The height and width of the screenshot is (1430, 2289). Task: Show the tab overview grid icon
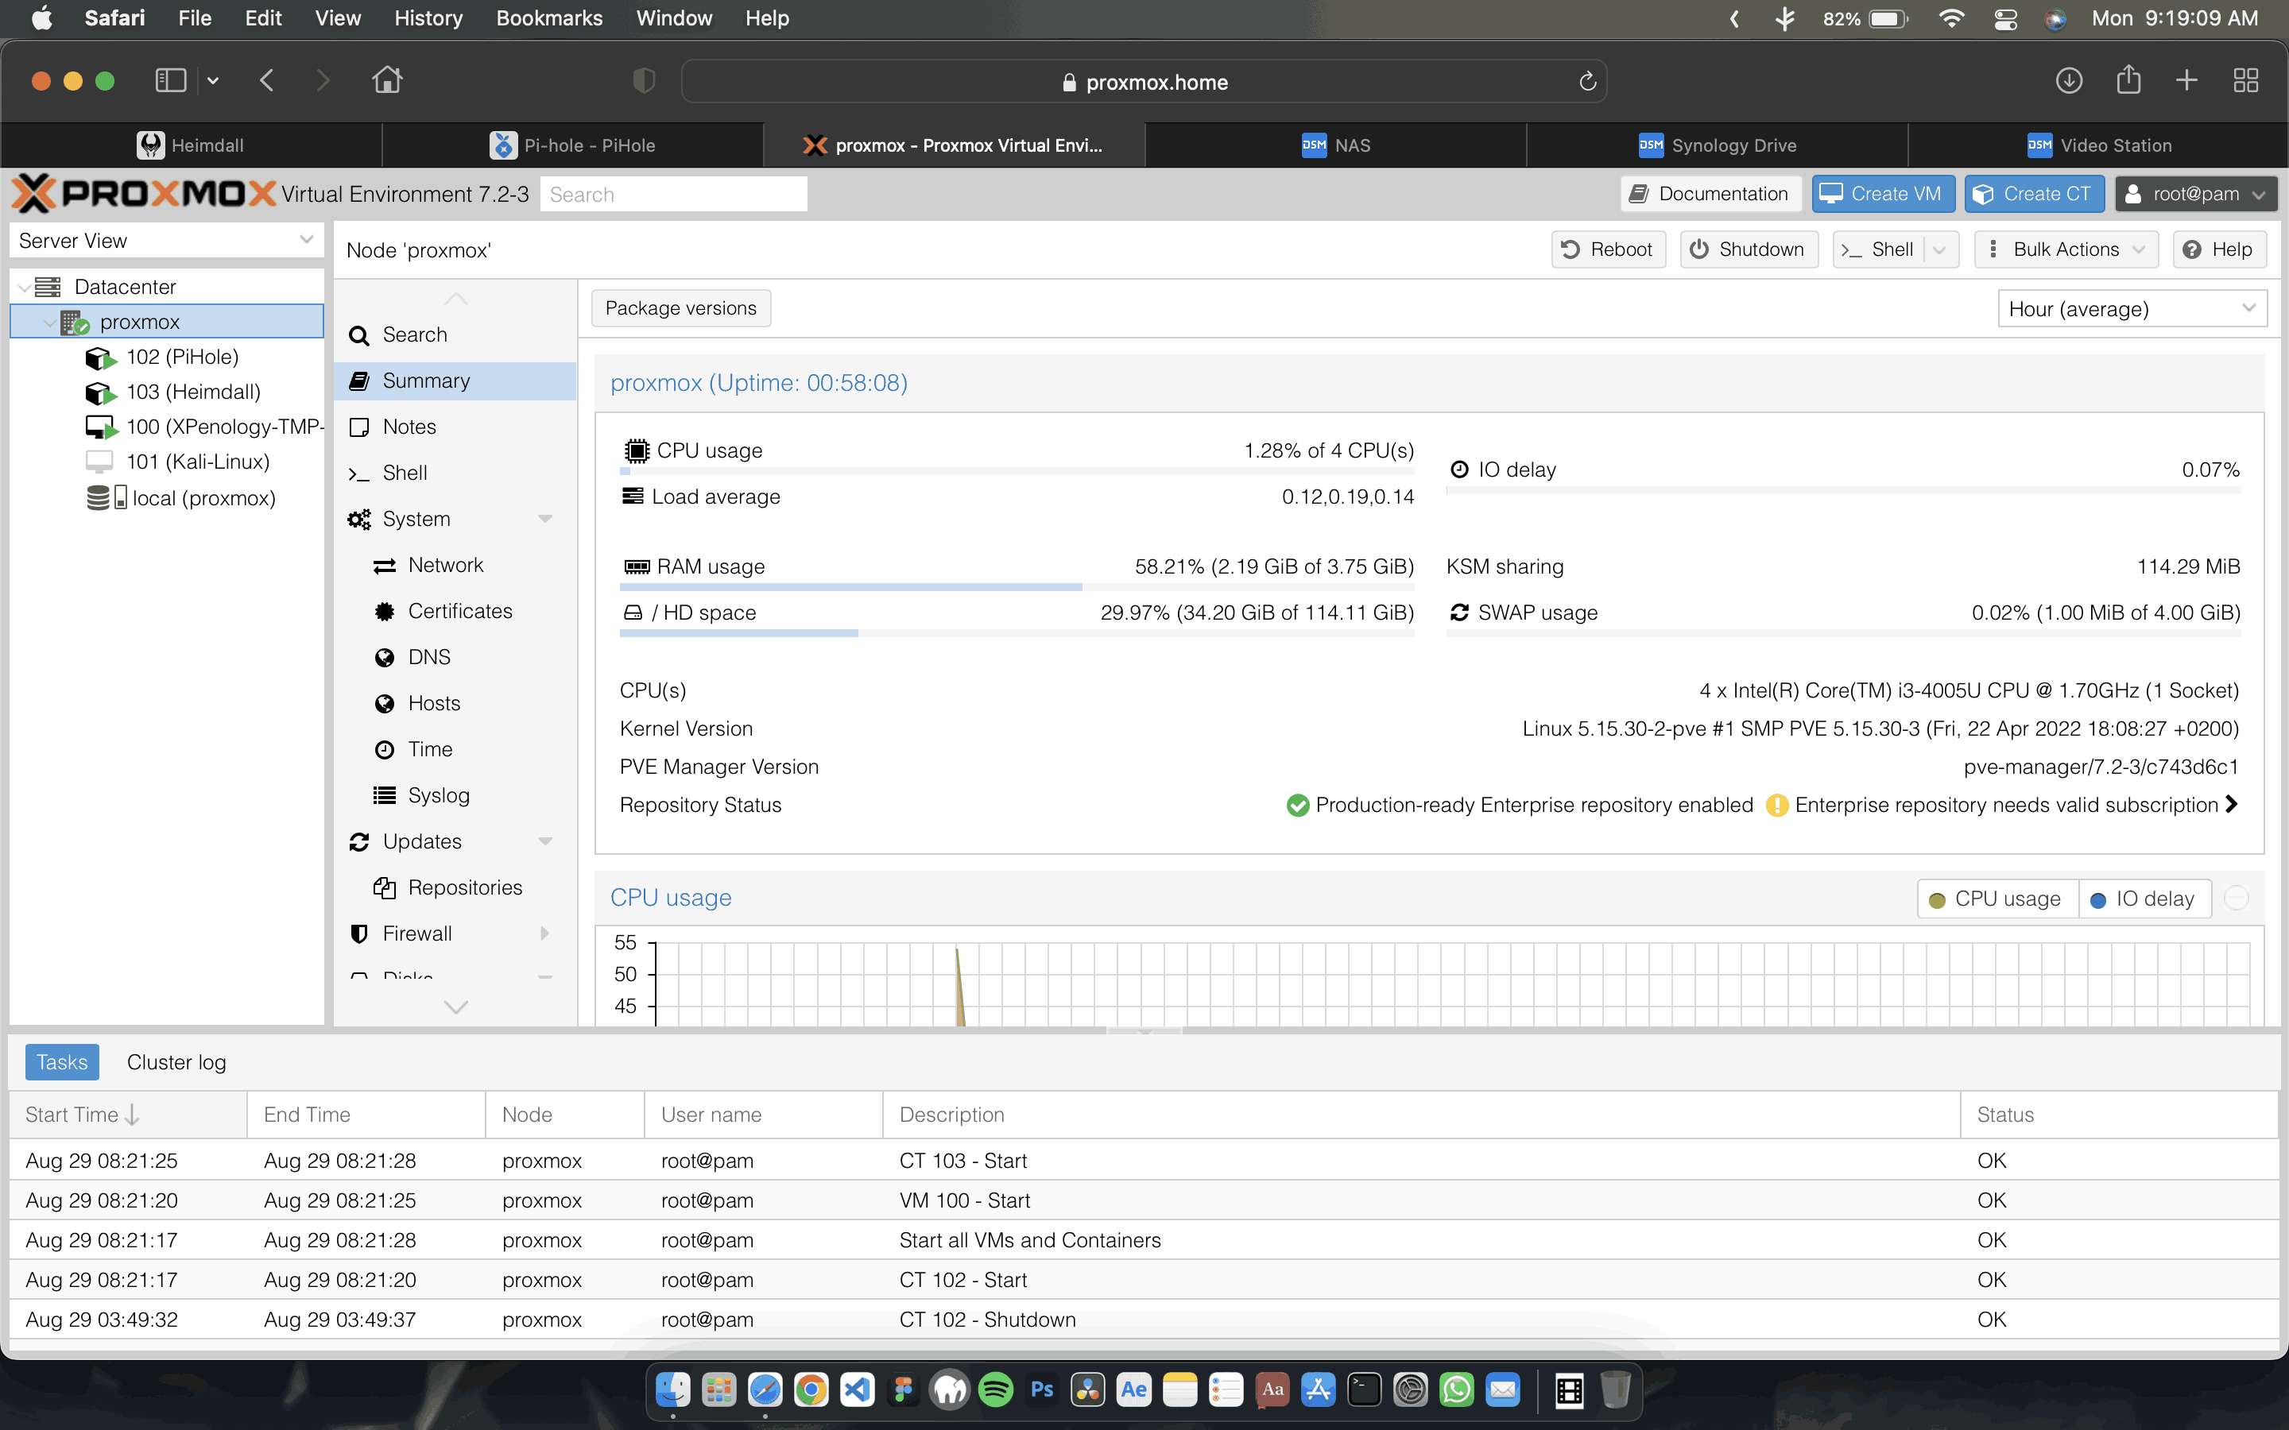(x=2245, y=80)
